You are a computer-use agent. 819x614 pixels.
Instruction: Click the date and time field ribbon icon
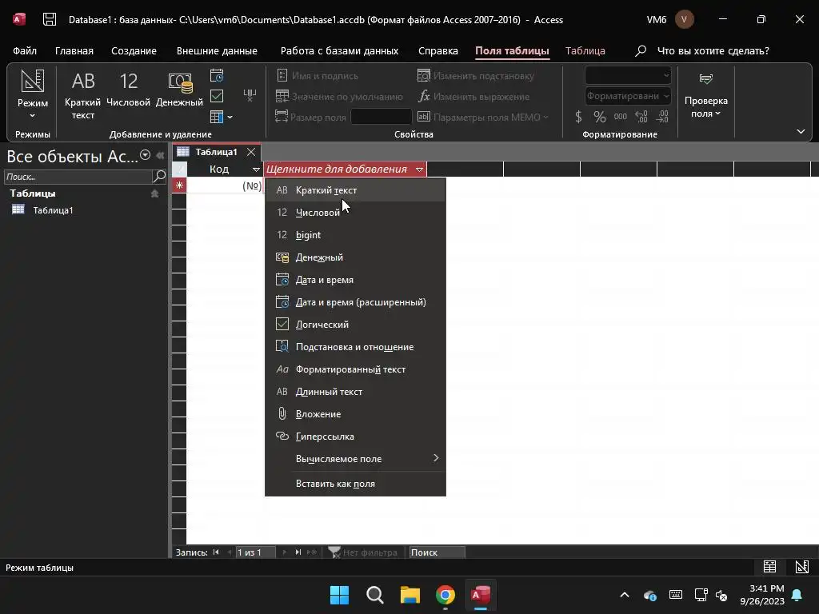point(217,76)
